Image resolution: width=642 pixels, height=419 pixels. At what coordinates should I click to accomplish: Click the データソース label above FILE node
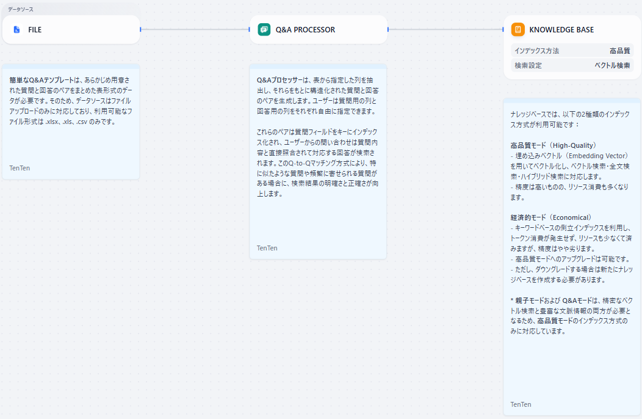click(x=20, y=9)
